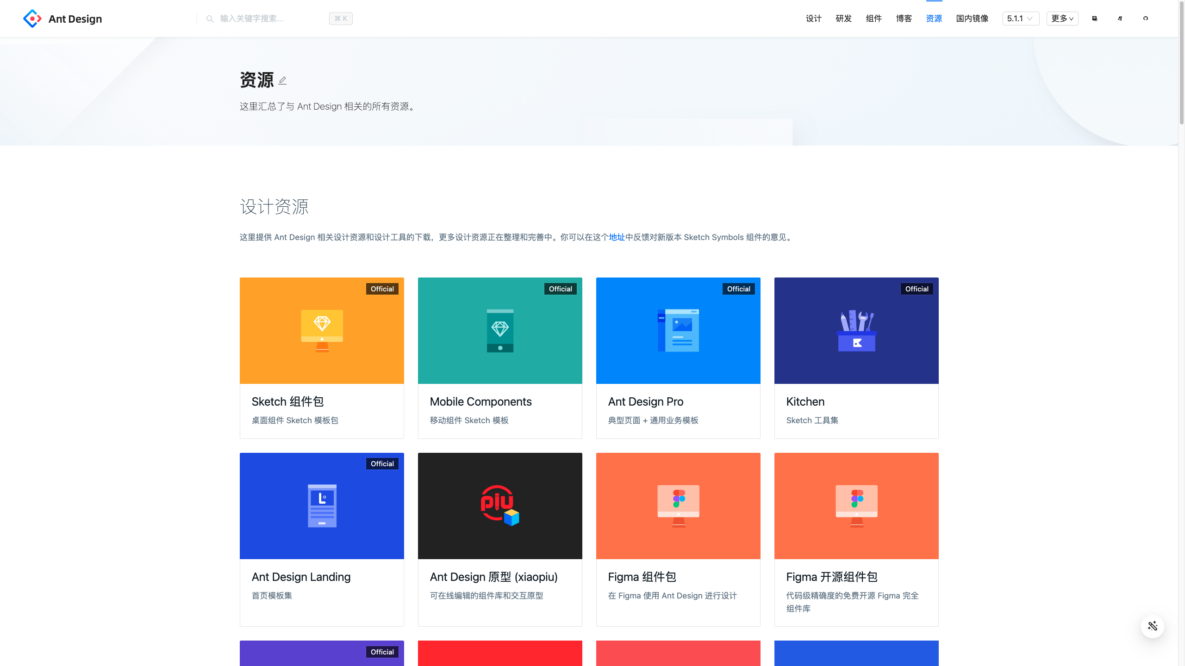
Task: Open the 5.1.1 version dropdown
Action: (1020, 18)
